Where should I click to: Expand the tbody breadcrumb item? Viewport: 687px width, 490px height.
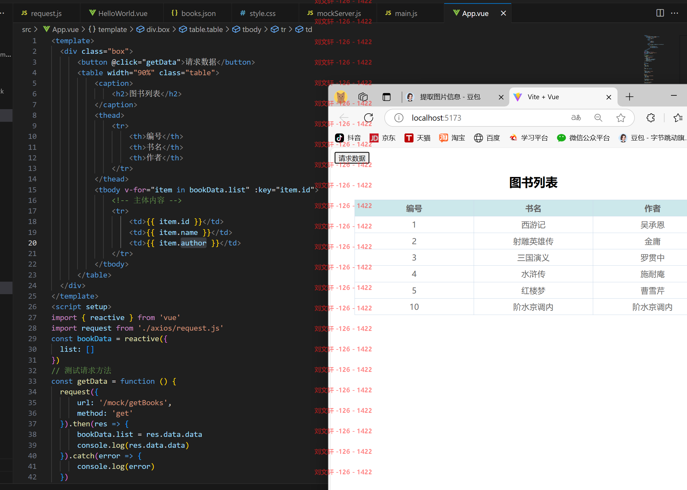(x=247, y=29)
